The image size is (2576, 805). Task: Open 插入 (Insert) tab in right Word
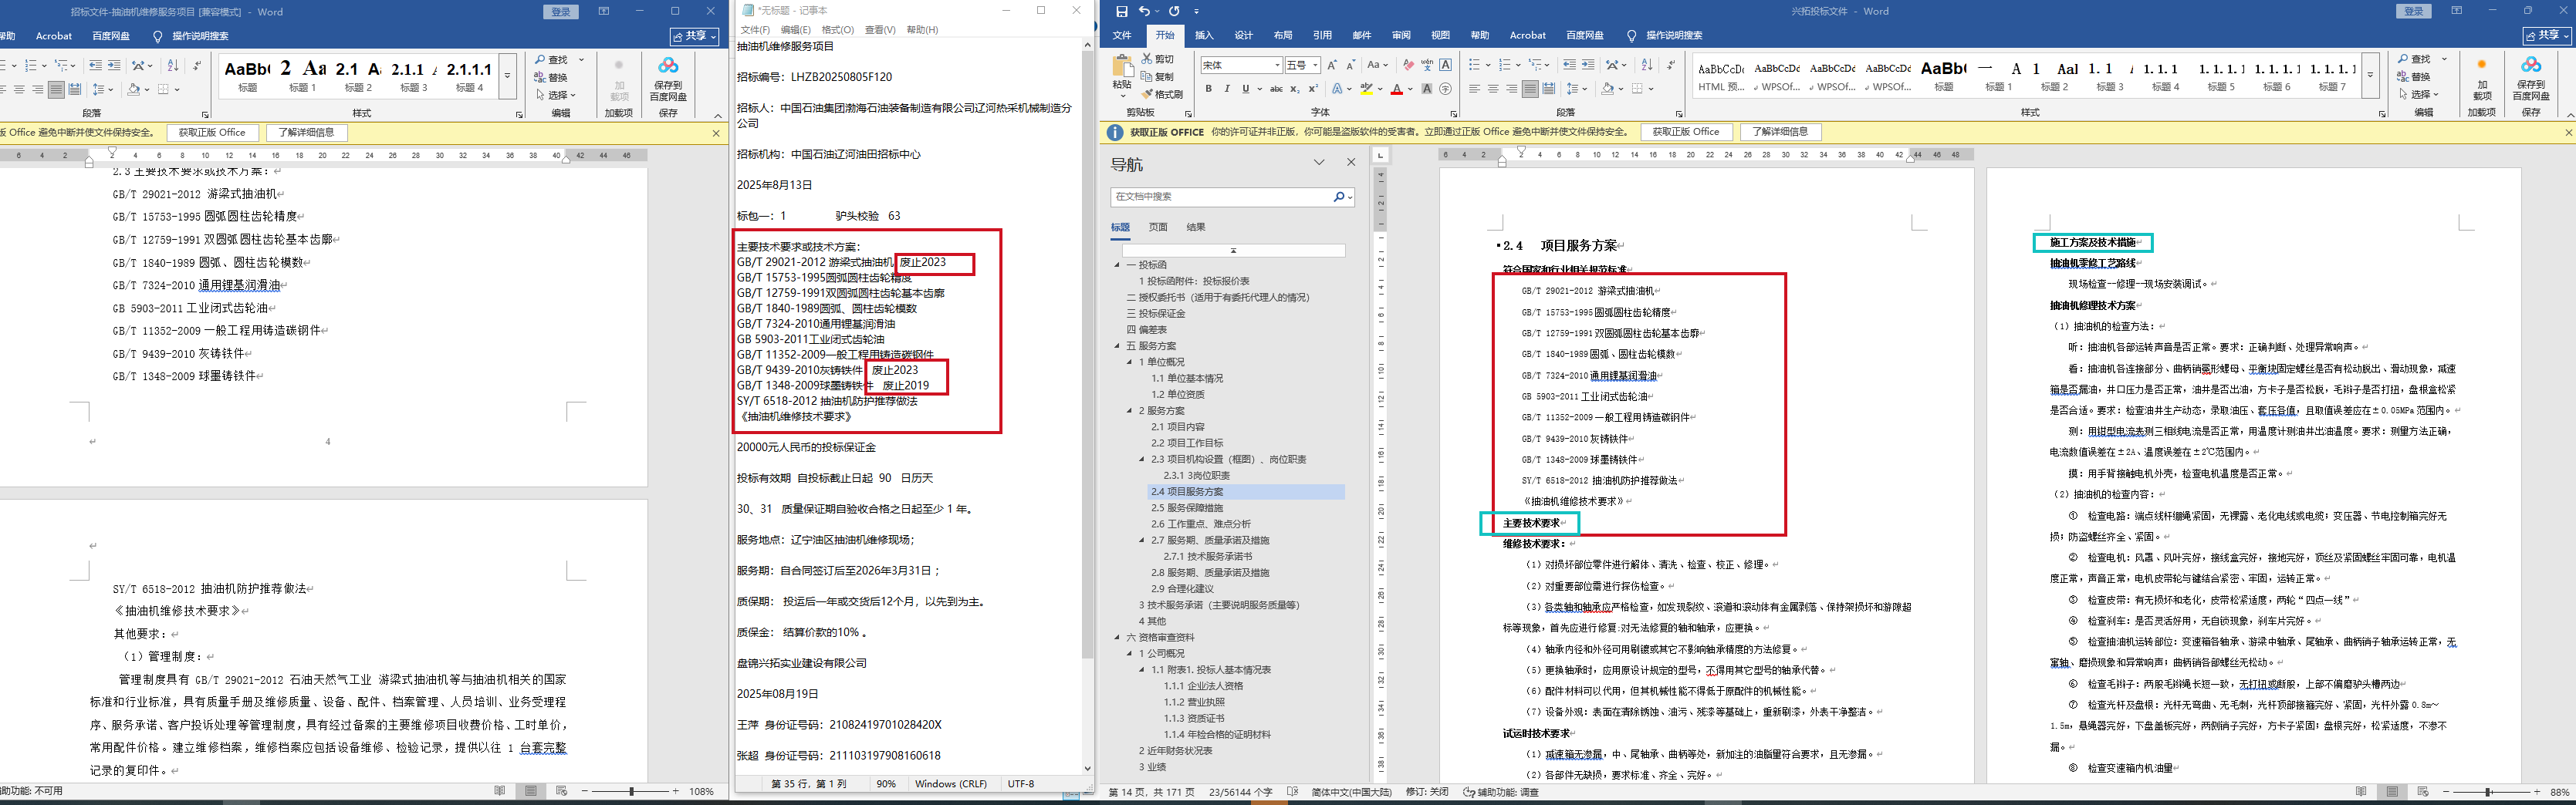pos(1204,36)
